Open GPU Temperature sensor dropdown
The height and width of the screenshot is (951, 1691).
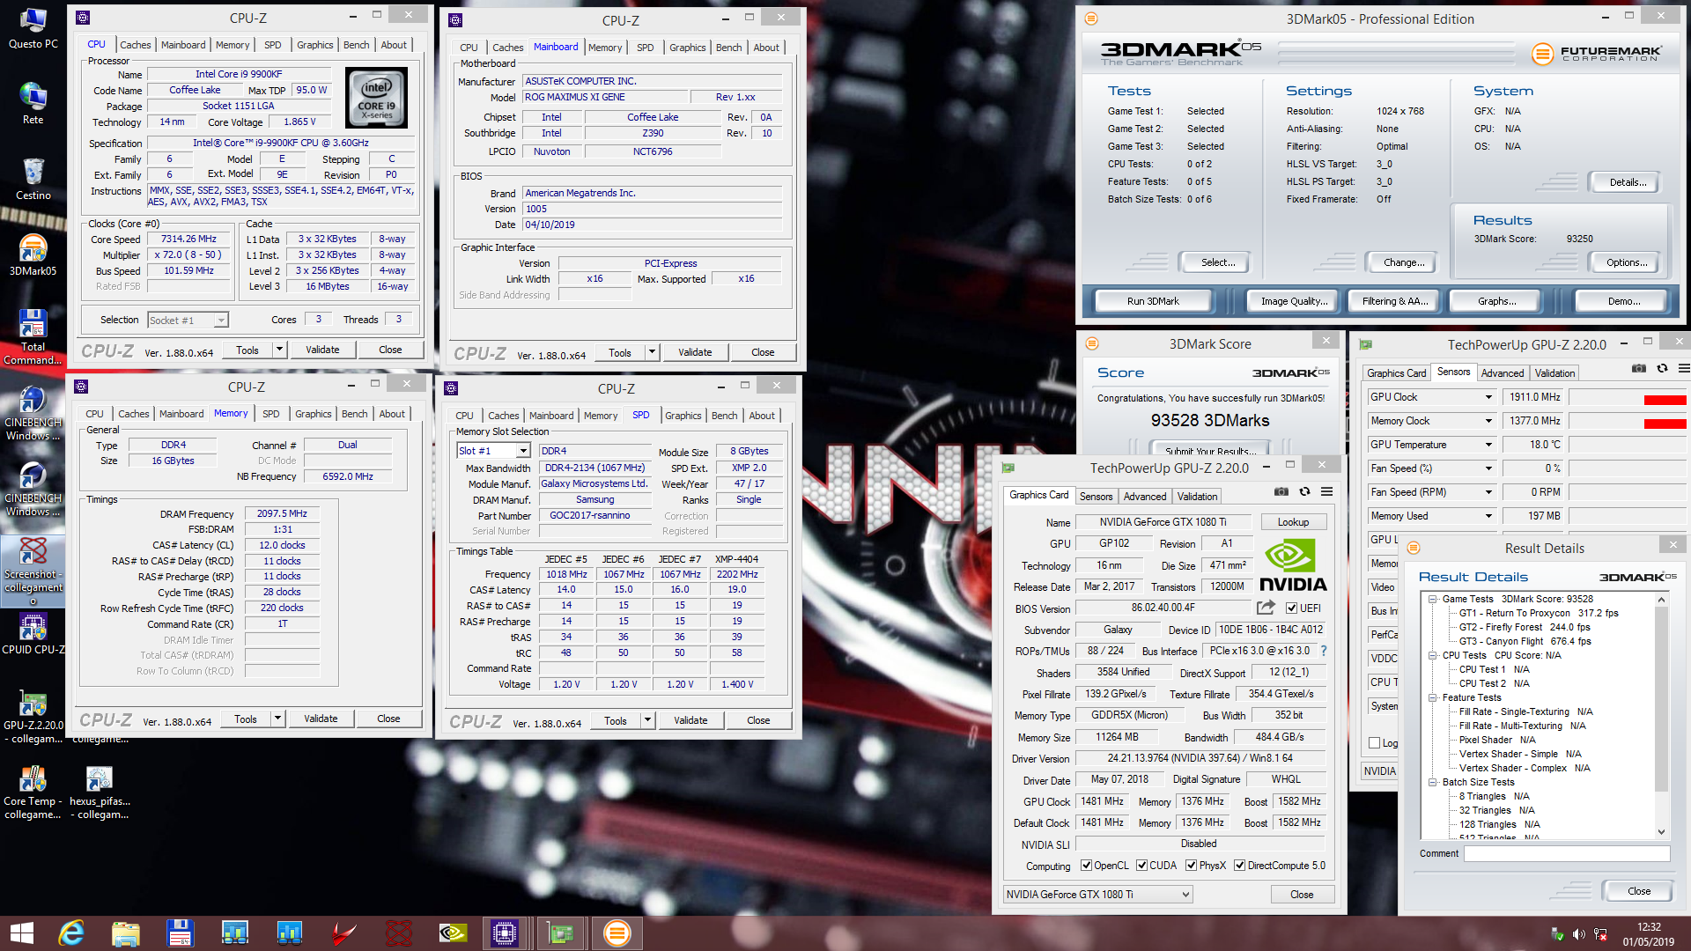(x=1489, y=445)
